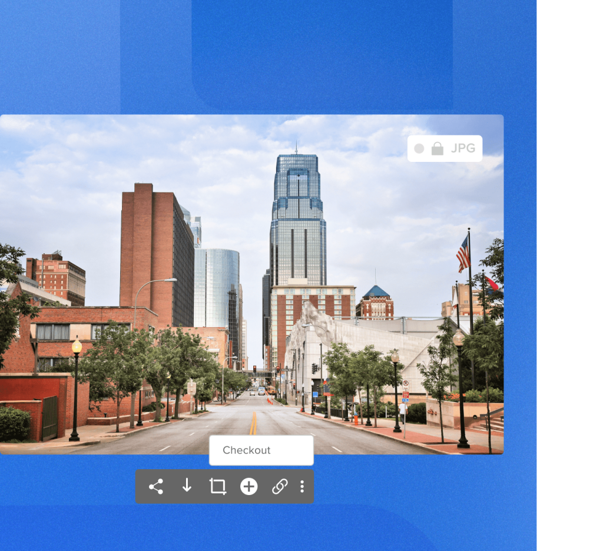Click the share icon in toolbar
Screen dimensions: 603x551
(155, 486)
